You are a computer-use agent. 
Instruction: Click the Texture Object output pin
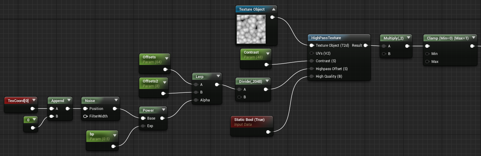click(272, 17)
